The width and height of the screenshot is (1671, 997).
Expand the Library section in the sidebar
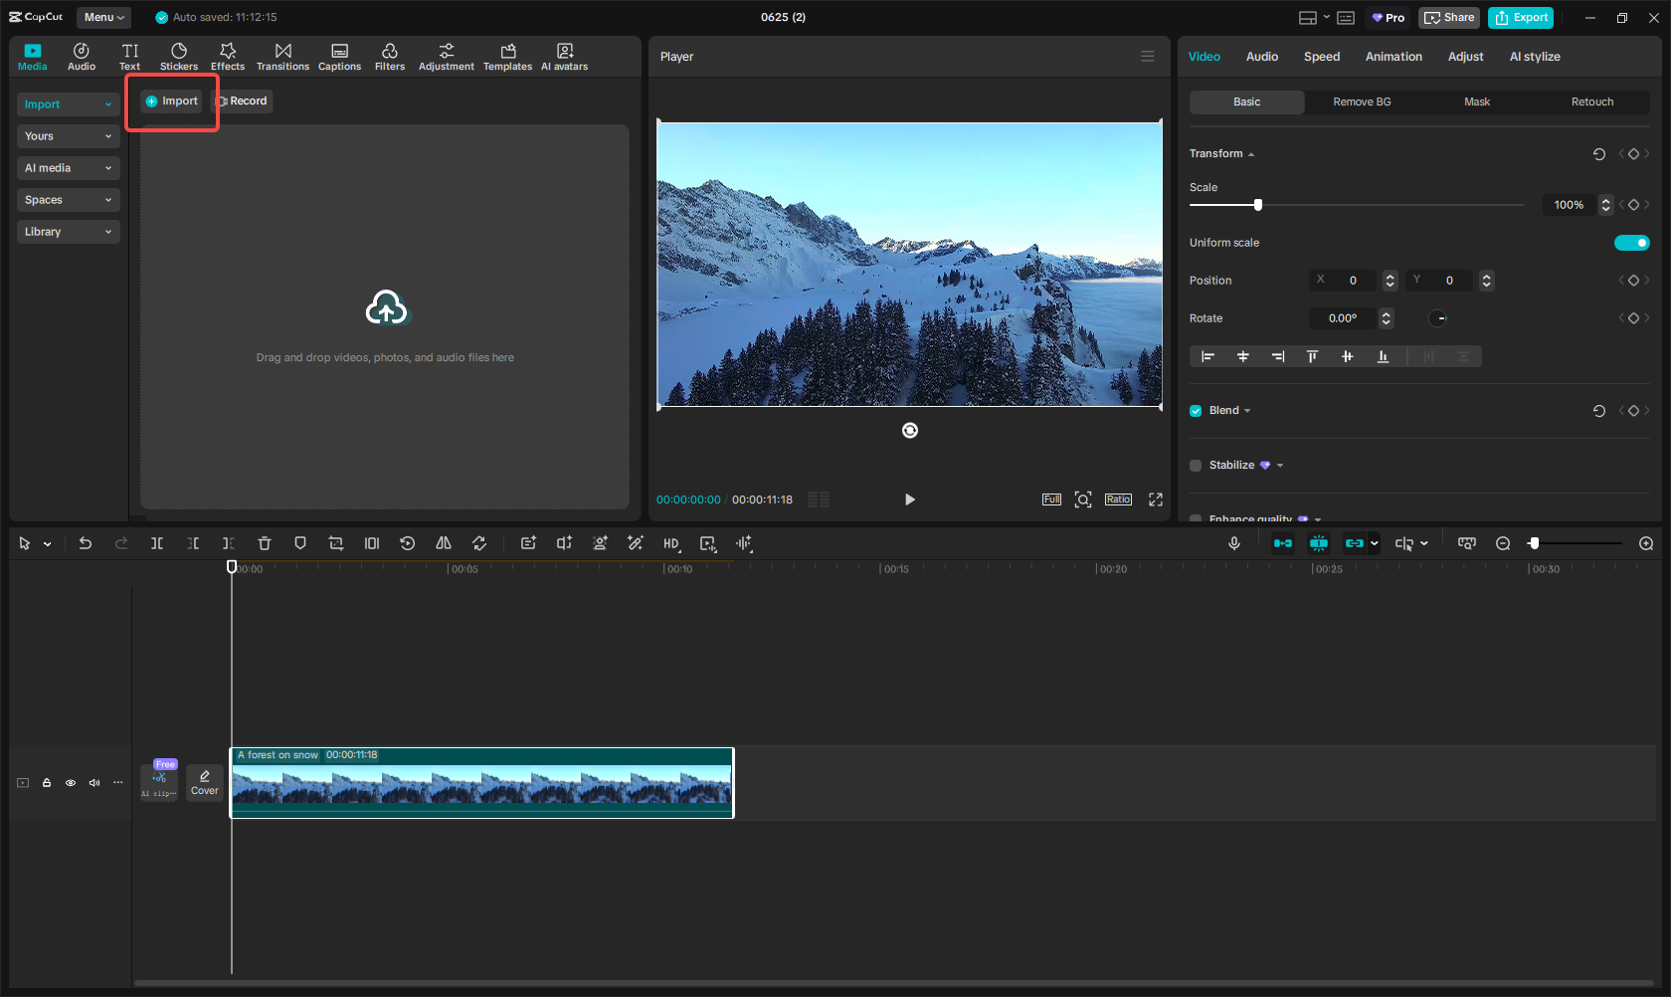point(68,231)
